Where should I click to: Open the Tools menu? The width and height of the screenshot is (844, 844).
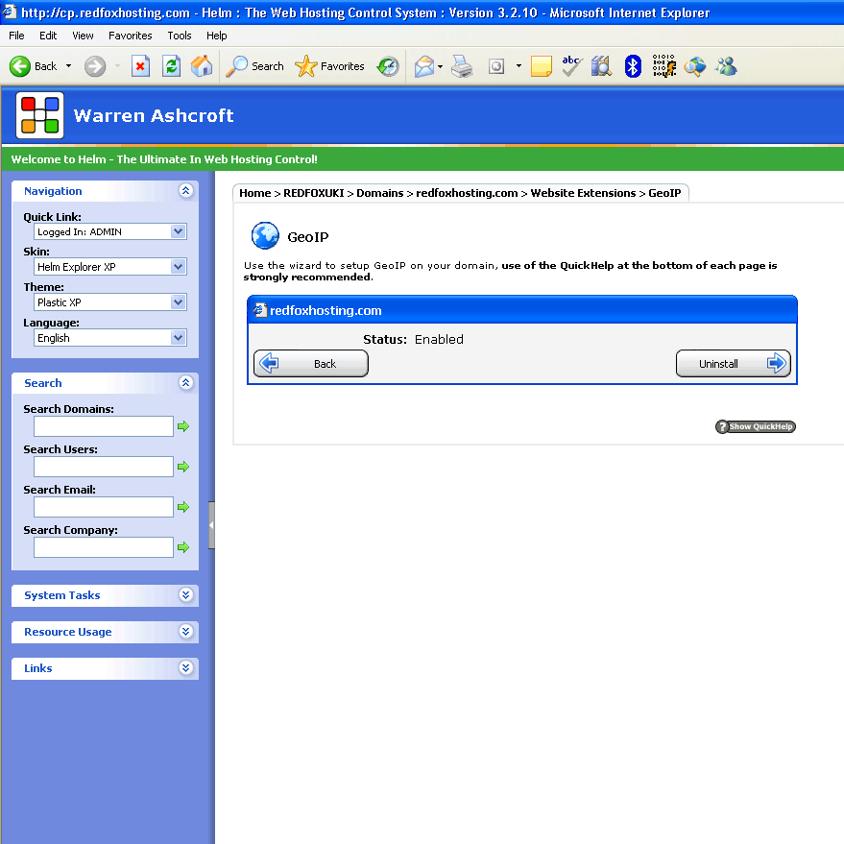tap(180, 36)
